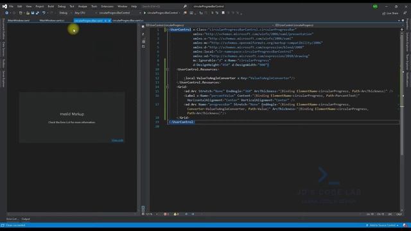411x231 pixels.
Task: Open the Project menu
Action: coord(40,6)
